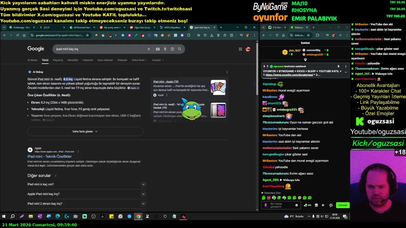The height and width of the screenshot is (228, 406).
Task: Switch to the "Haberler" results tab
Action: (88, 60)
